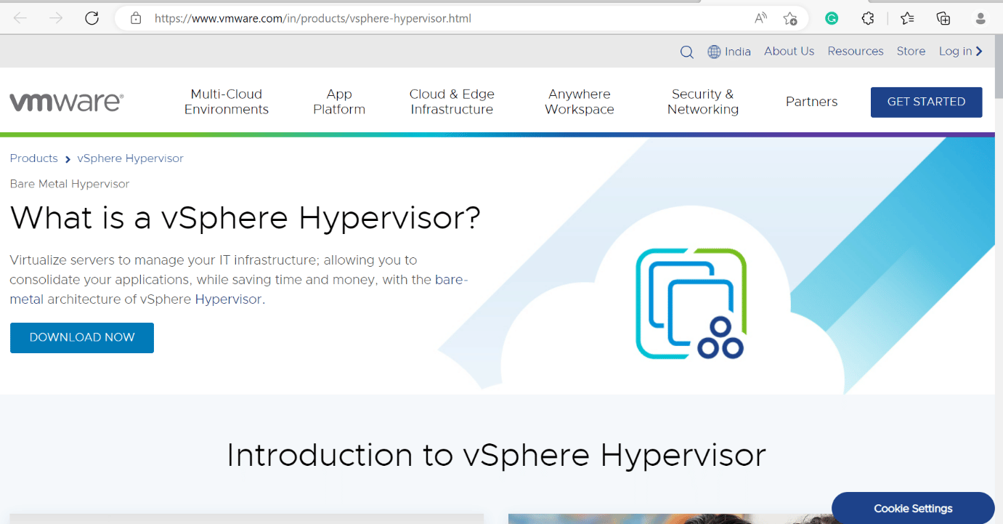Open the Favorites list icon
The height and width of the screenshot is (524, 1003).
tap(907, 19)
